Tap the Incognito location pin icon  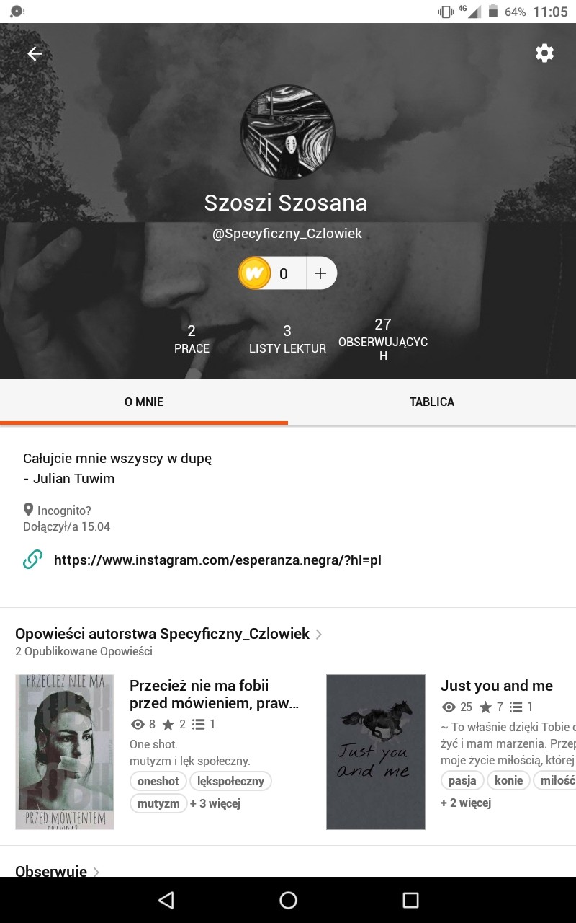pyautogui.click(x=29, y=510)
